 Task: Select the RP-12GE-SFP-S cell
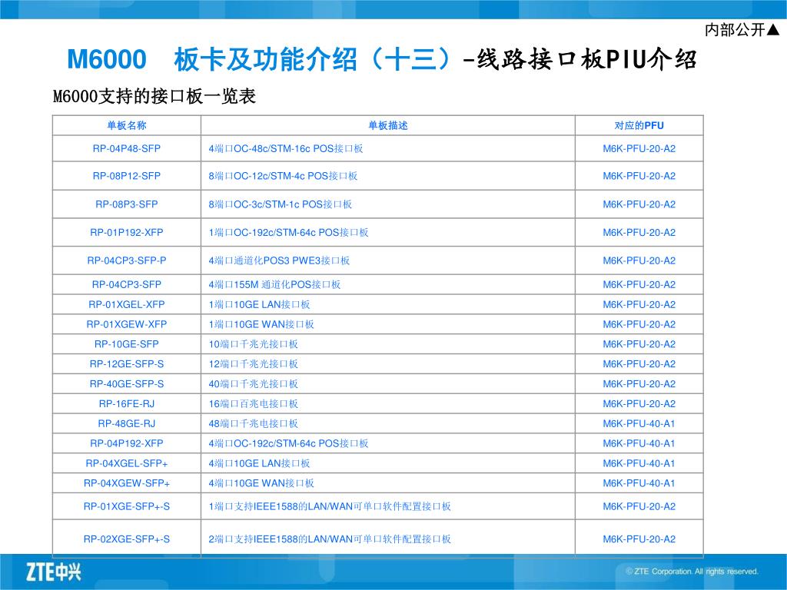coord(127,363)
